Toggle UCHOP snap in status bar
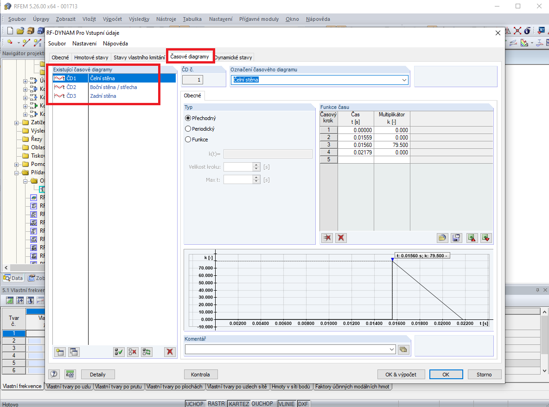The width and height of the screenshot is (549, 407). point(195,404)
